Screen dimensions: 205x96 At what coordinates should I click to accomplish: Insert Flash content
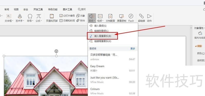point(131,18)
